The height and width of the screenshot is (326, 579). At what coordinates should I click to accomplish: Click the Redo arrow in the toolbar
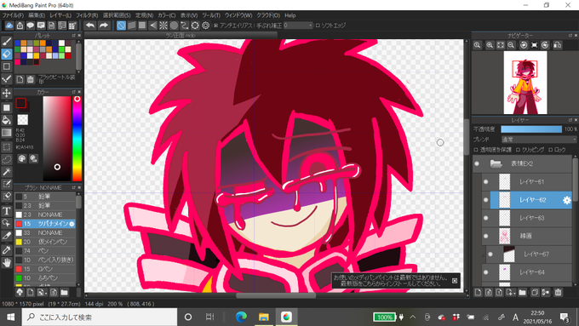(x=104, y=26)
